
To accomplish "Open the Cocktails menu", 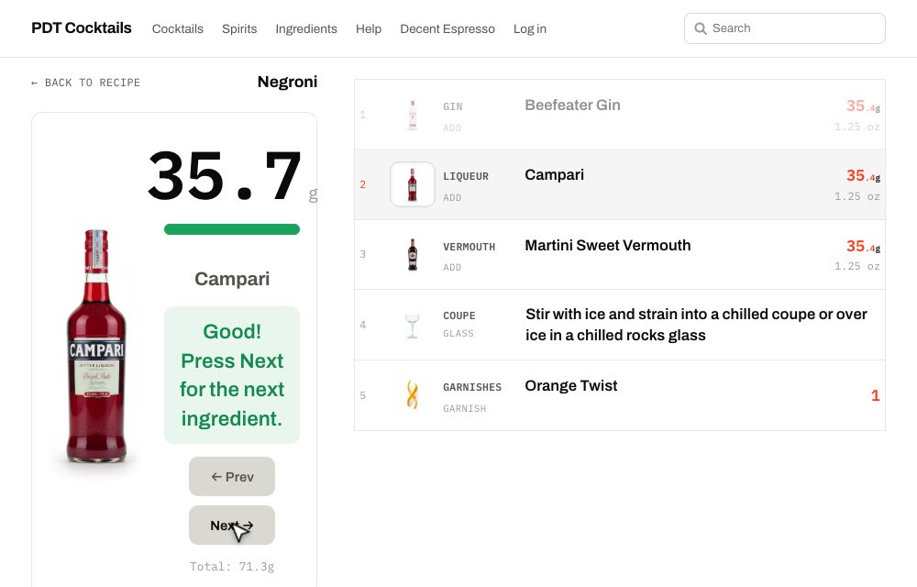I will click(x=178, y=28).
